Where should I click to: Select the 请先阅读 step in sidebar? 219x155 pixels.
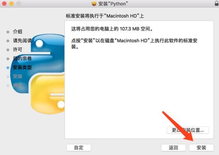(x=22, y=40)
